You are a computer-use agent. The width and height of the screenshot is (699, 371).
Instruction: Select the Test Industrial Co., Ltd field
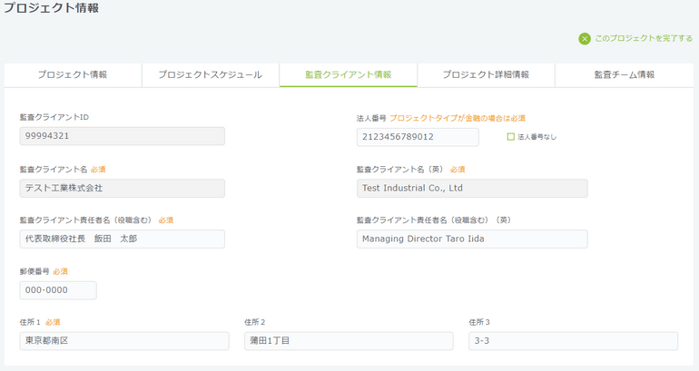pos(471,188)
